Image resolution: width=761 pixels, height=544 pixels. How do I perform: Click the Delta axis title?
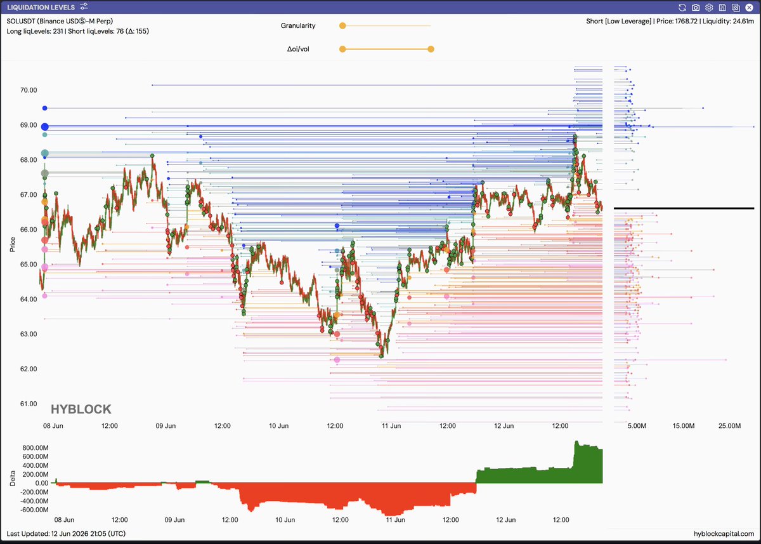pos(12,479)
